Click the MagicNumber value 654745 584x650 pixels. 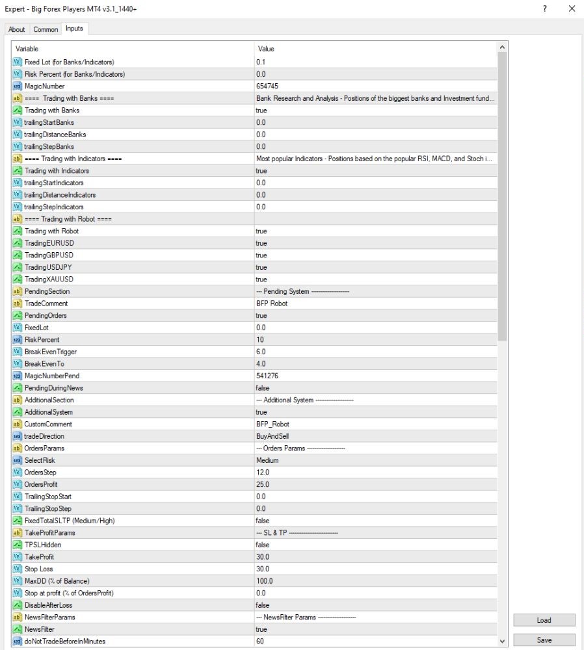(376, 86)
